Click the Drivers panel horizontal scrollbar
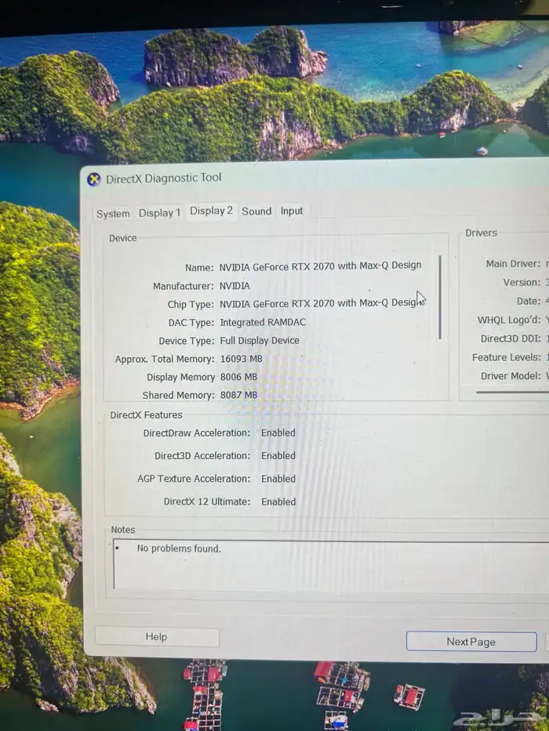Screen dimensions: 549x731 (x=512, y=392)
